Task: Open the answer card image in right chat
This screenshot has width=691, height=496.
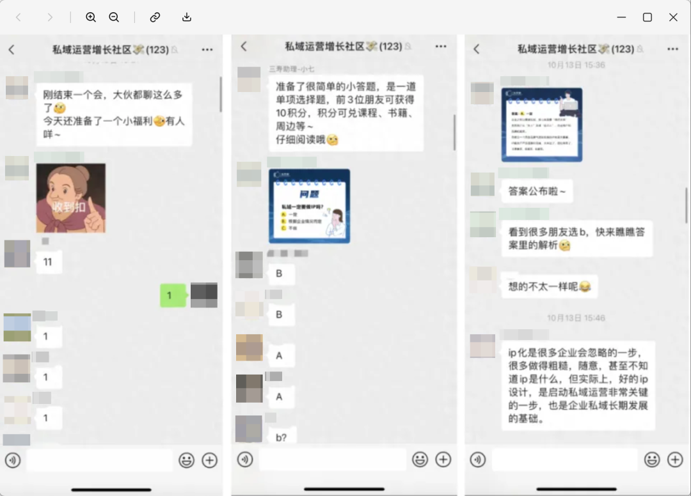Action: (542, 125)
